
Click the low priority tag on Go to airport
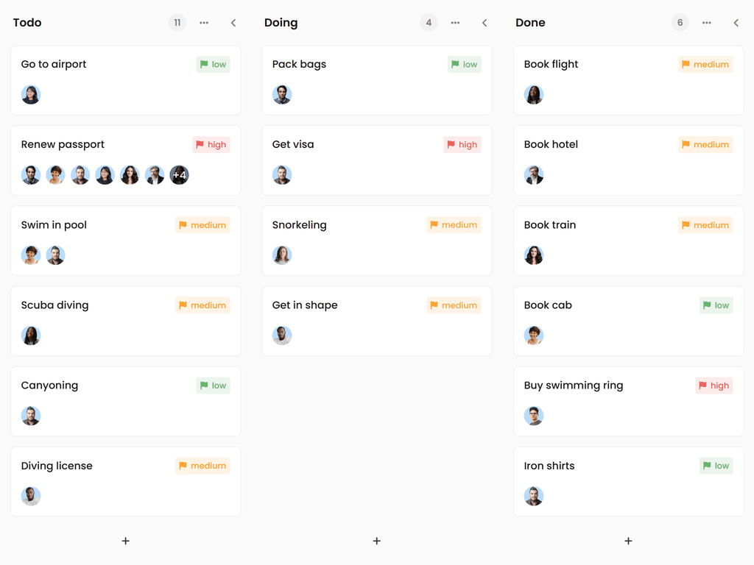tap(214, 65)
